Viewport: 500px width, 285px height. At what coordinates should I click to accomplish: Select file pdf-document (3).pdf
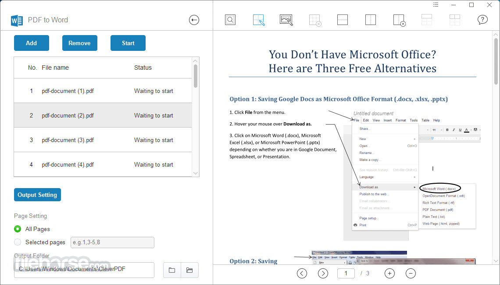coord(103,140)
